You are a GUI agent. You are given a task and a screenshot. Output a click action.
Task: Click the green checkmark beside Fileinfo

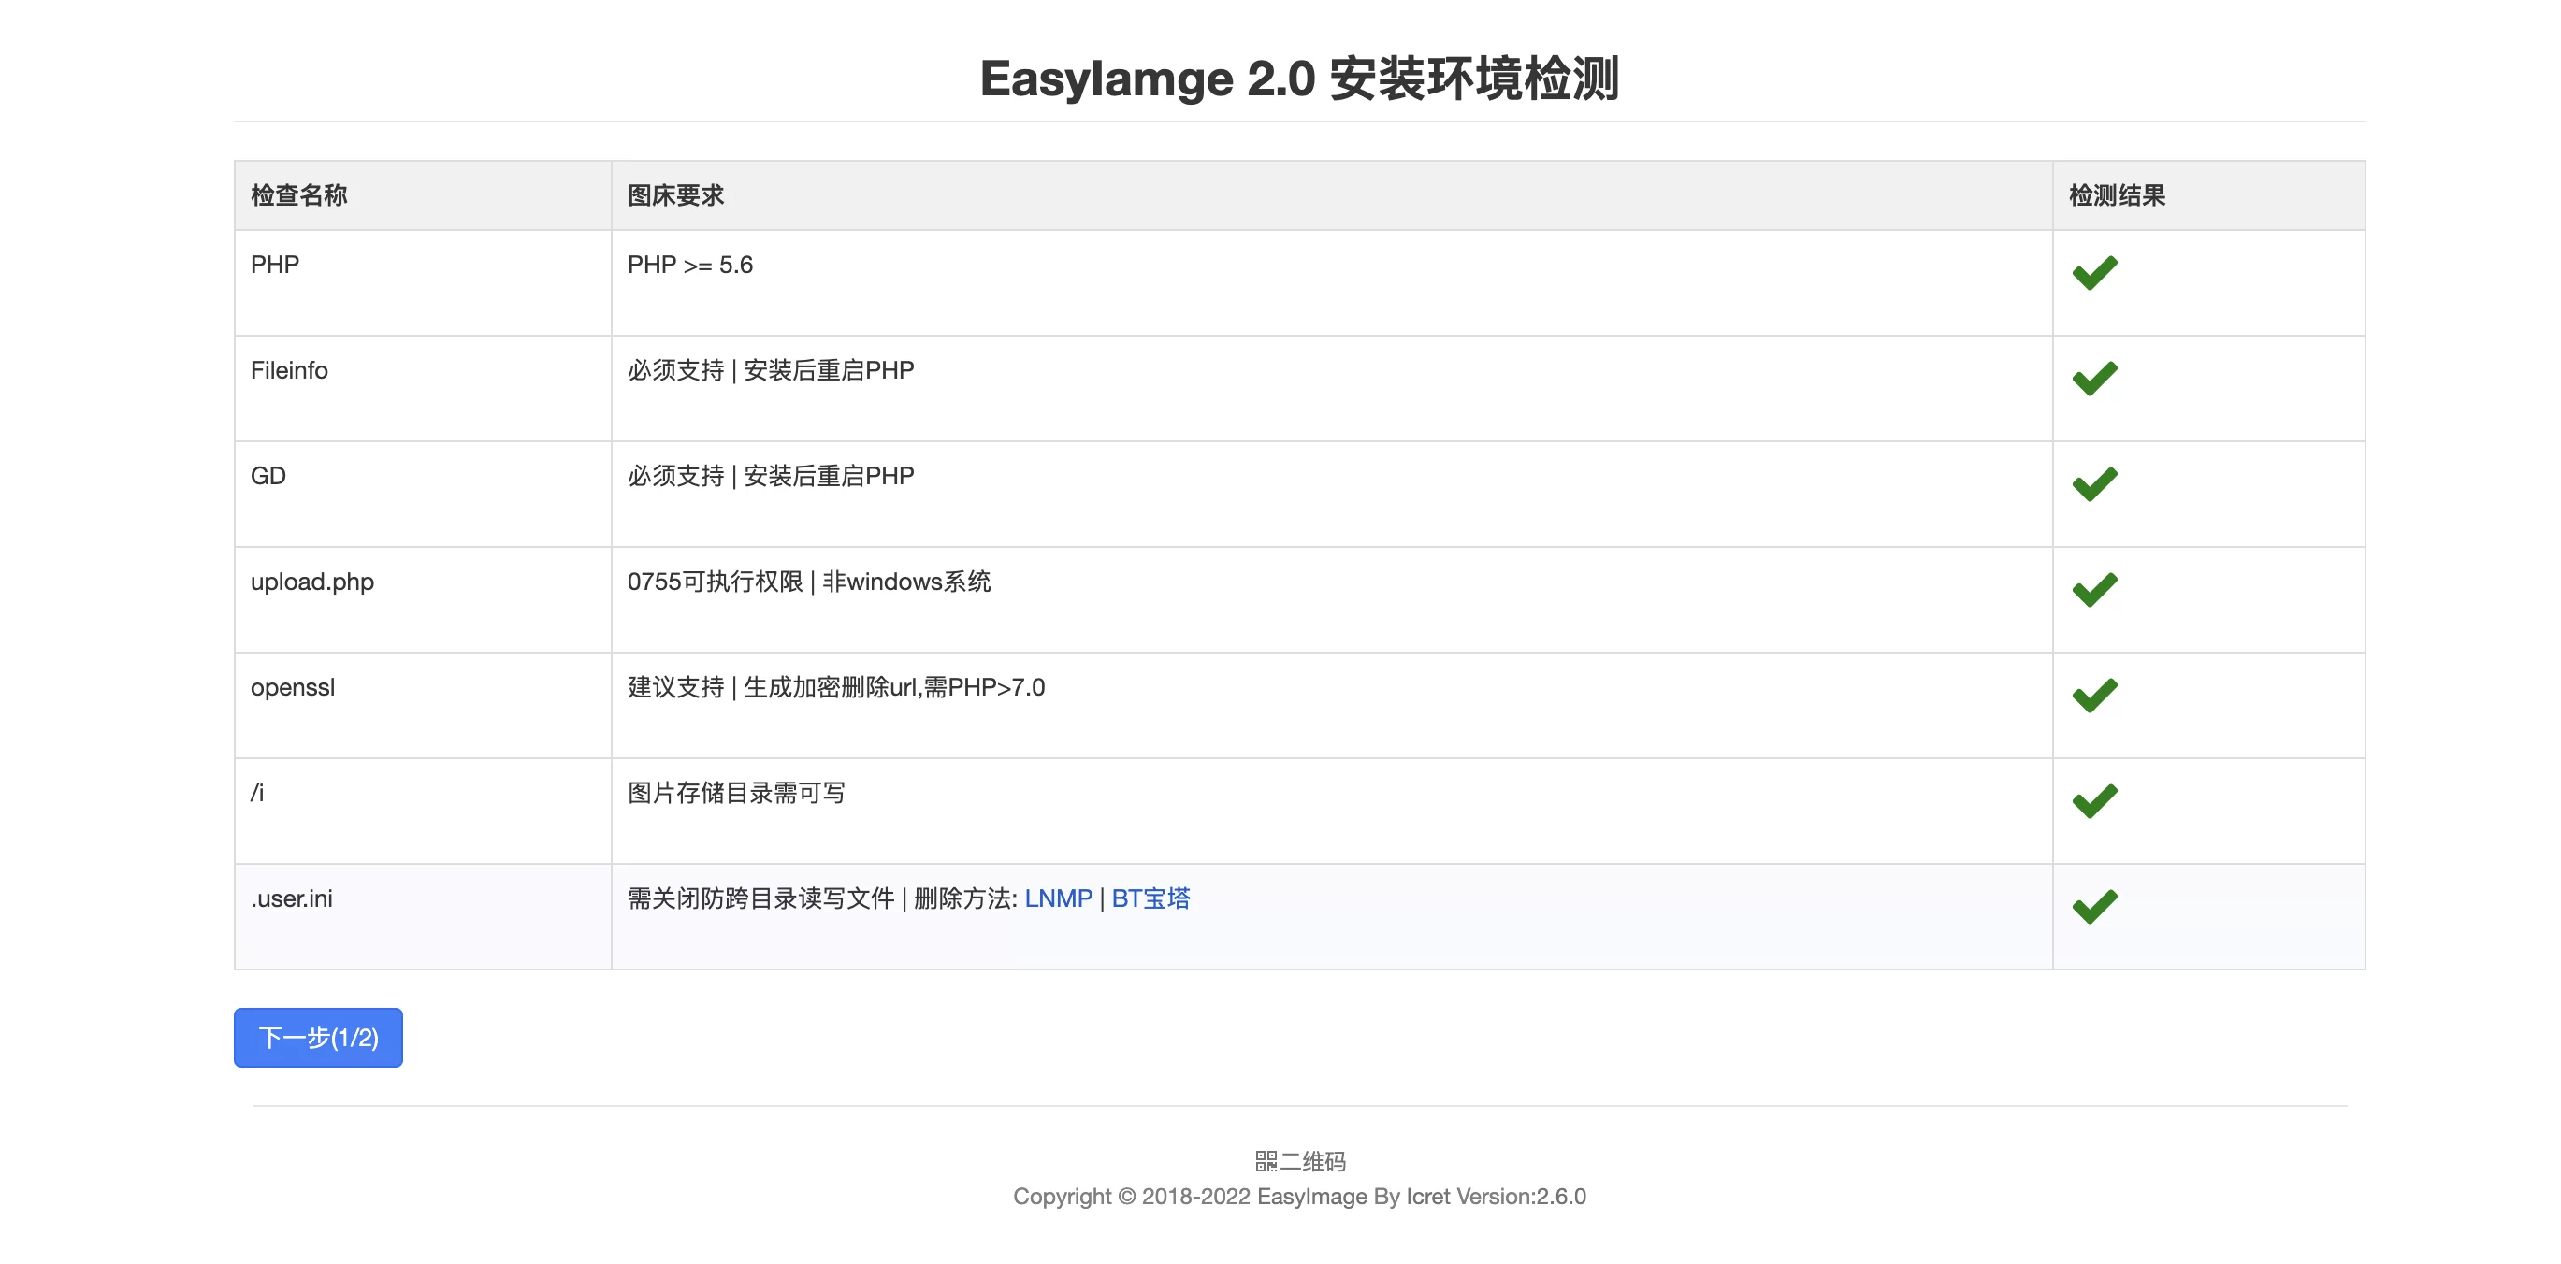point(2096,376)
